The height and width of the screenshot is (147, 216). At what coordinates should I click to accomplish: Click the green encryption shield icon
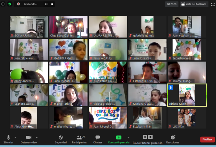[10, 4]
